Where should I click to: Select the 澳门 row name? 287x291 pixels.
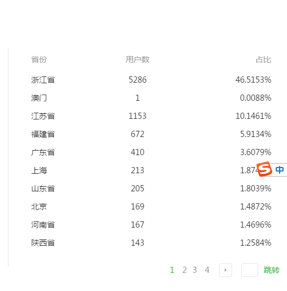tap(39, 98)
